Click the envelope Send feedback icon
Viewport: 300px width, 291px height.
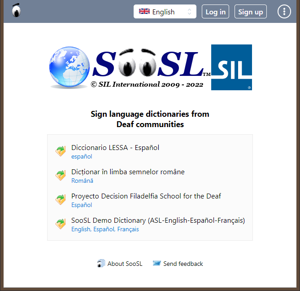click(157, 263)
